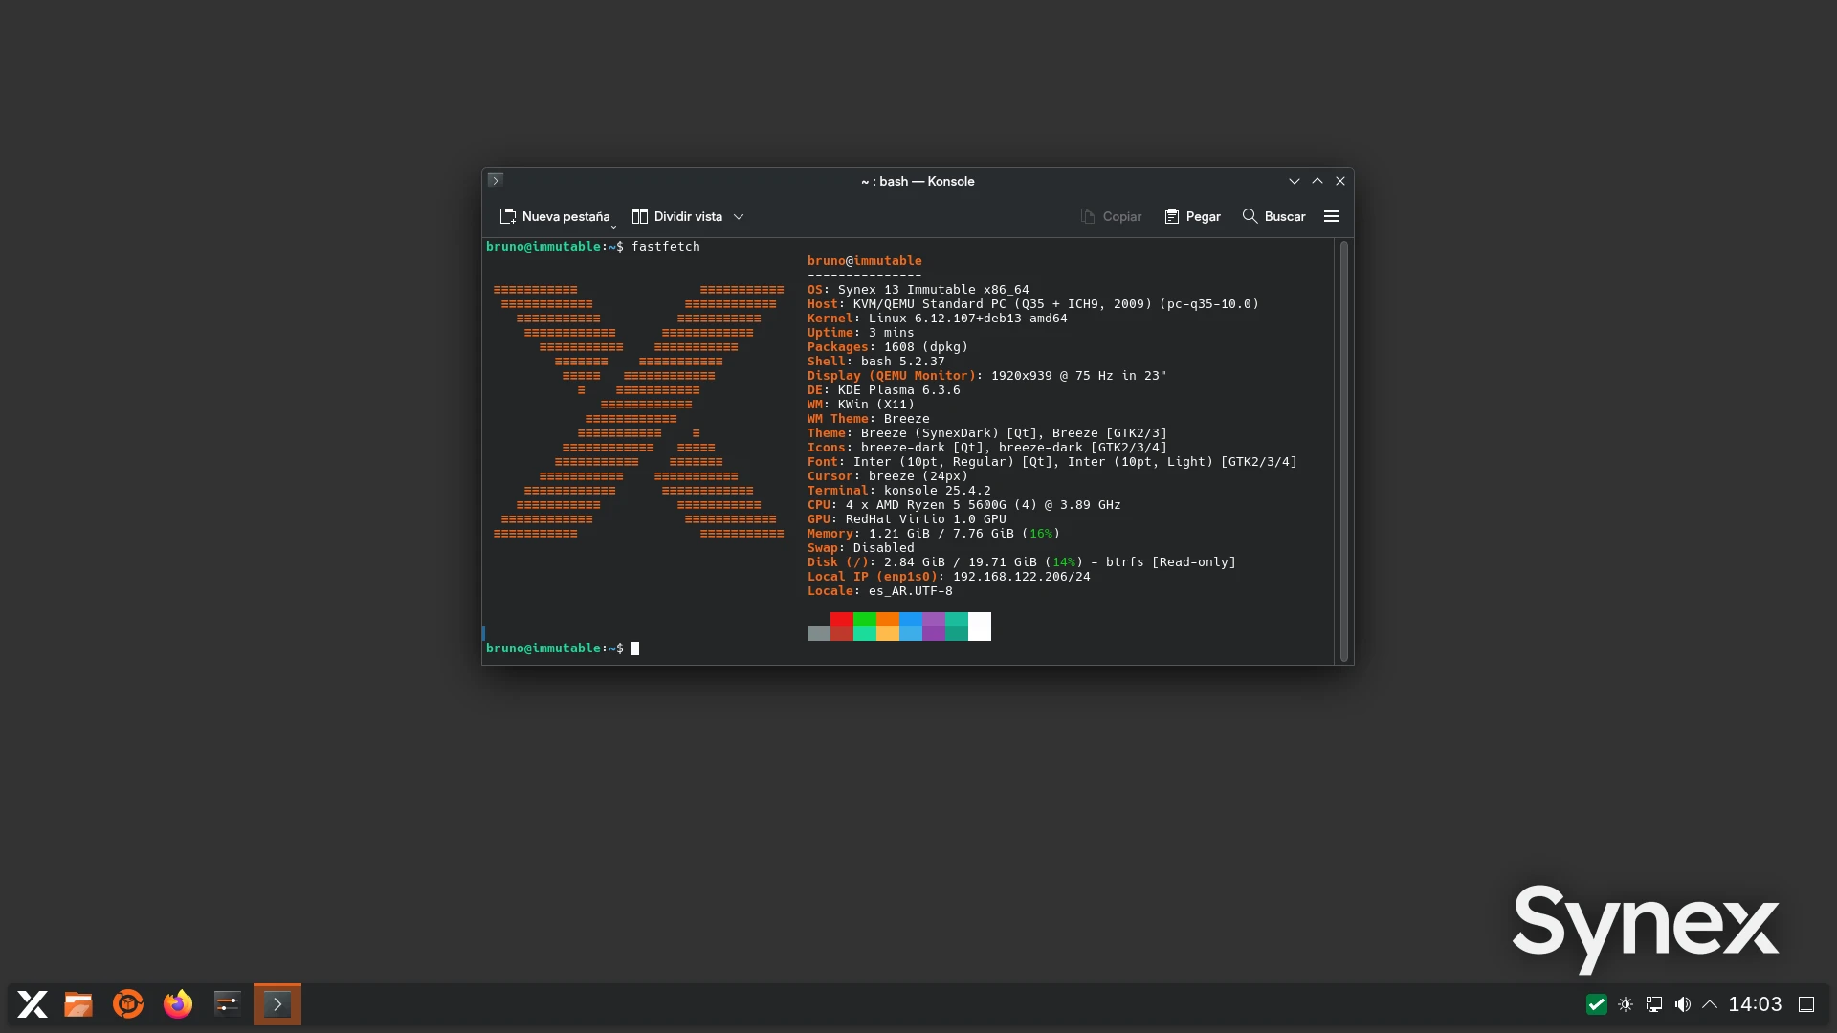Open the volume tray icon
The height and width of the screenshot is (1033, 1837).
point(1683,1004)
